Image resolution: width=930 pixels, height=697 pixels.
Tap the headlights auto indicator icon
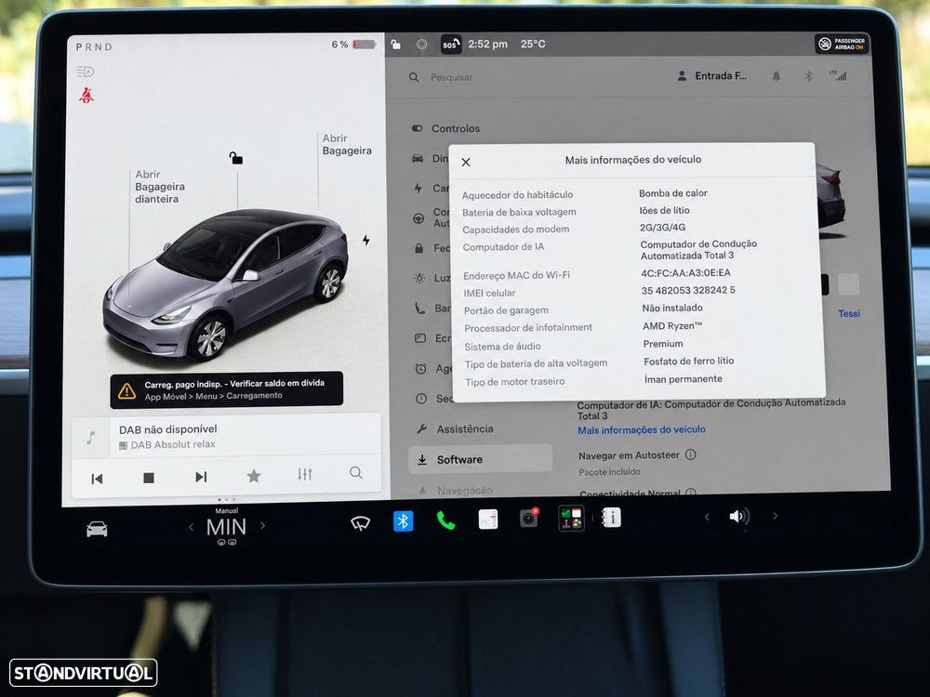(x=86, y=72)
